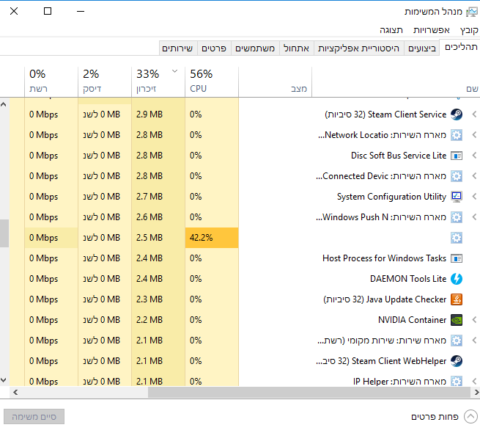Click the Steam Client WebHelper icon

(457, 361)
